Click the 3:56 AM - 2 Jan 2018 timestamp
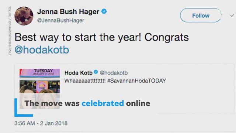236x133 pixels. click(x=41, y=123)
